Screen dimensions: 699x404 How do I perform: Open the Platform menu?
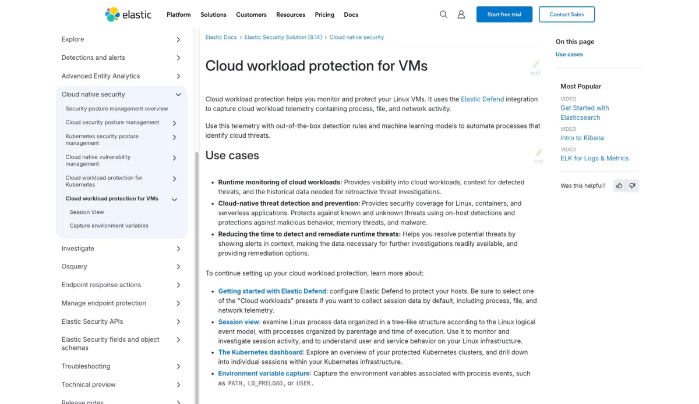click(178, 15)
